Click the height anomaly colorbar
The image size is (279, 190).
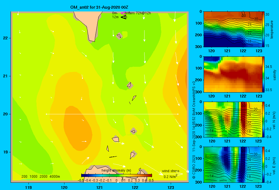[x=117, y=175]
